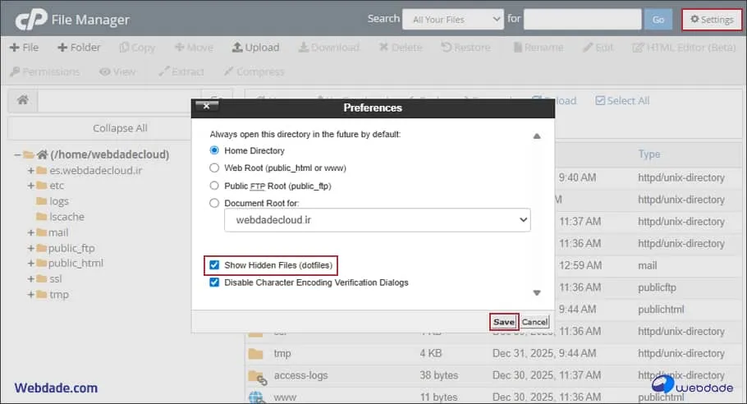Click the home icon beside path field

[x=22, y=100]
